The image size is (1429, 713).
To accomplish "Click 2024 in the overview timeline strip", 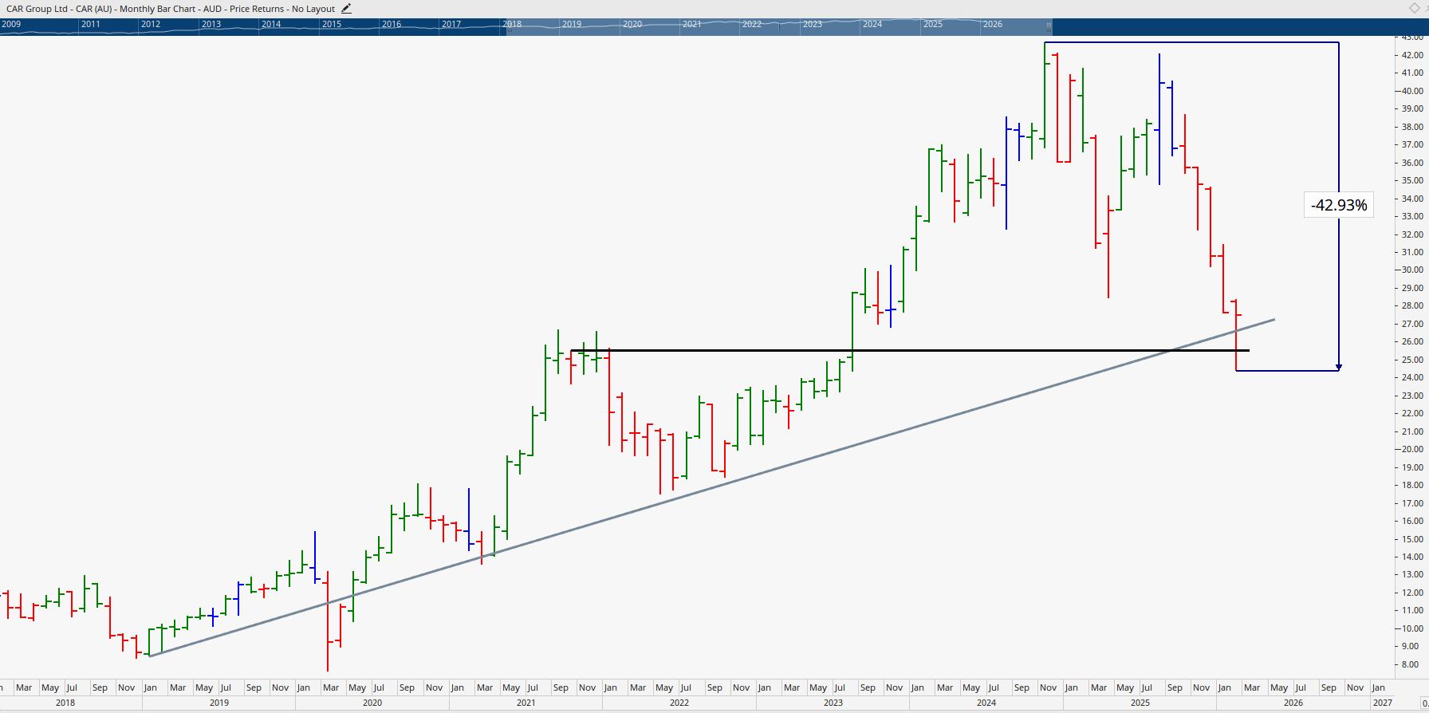I will 872,25.
